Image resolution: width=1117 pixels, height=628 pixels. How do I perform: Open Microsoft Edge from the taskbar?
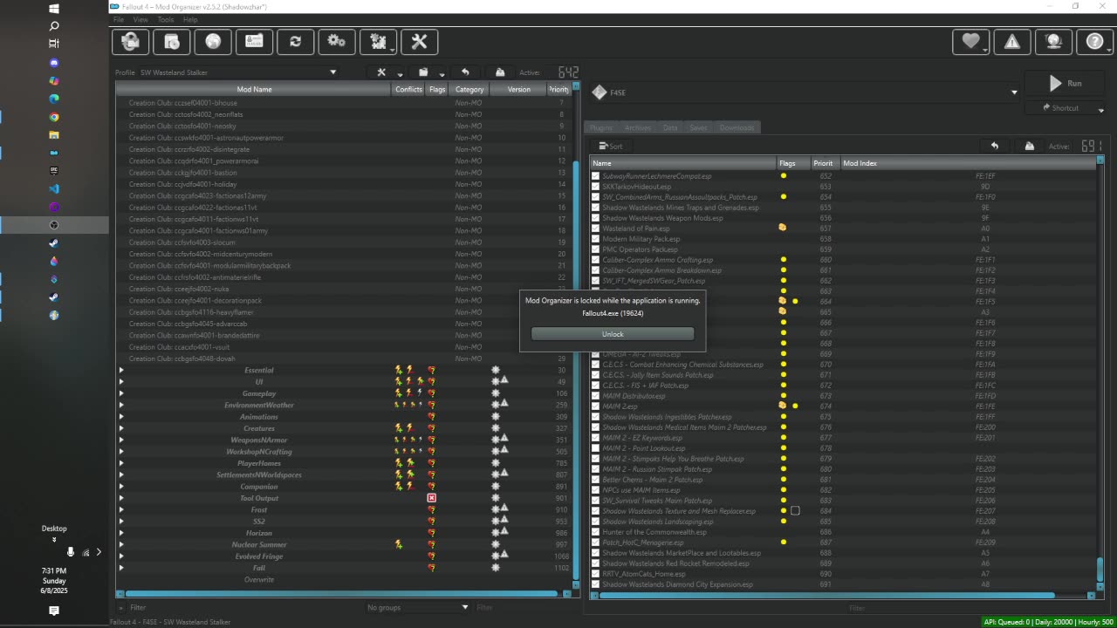54,99
